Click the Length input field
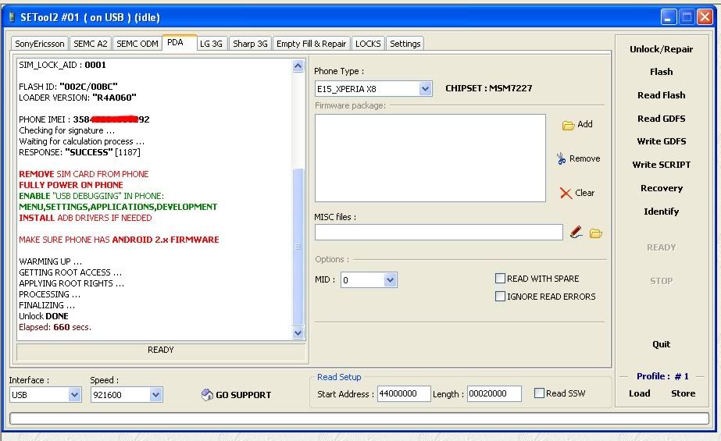 pos(494,393)
